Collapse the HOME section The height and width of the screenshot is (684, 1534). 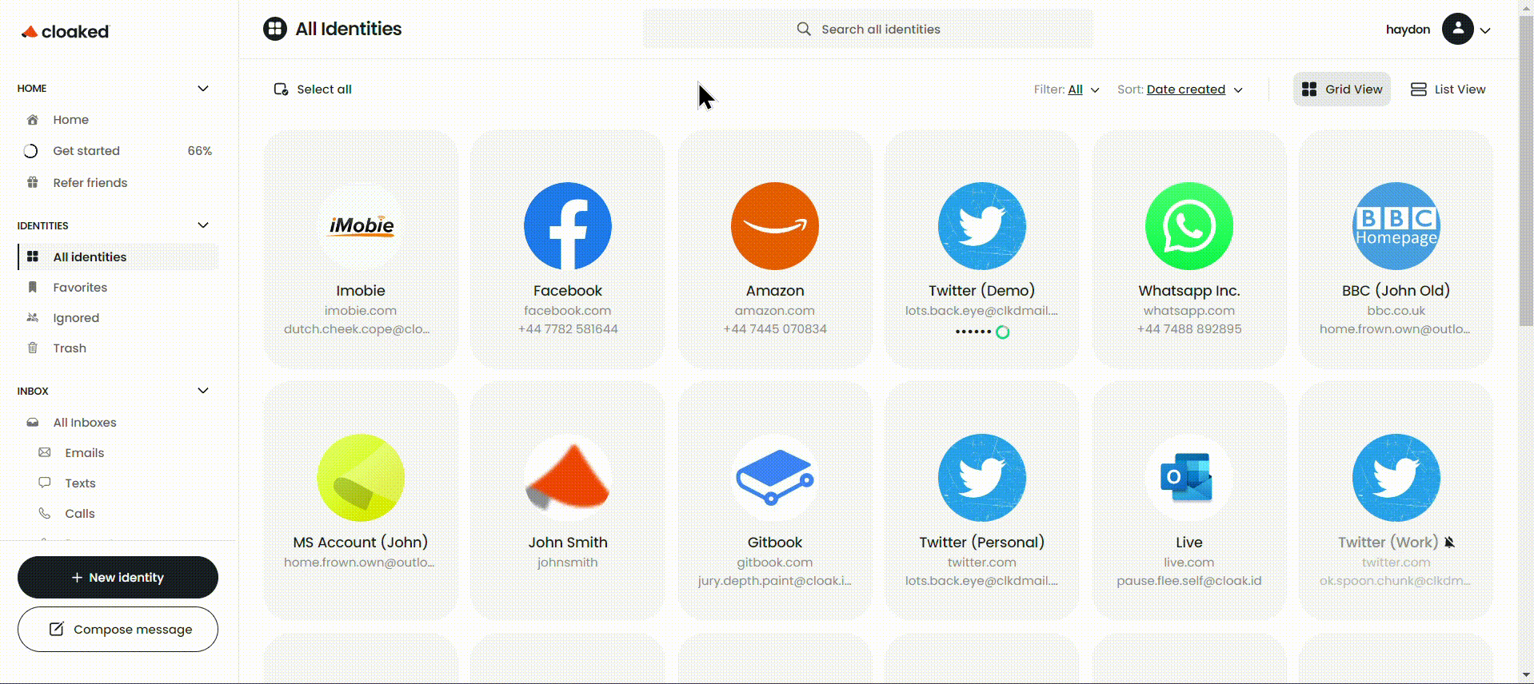203,89
